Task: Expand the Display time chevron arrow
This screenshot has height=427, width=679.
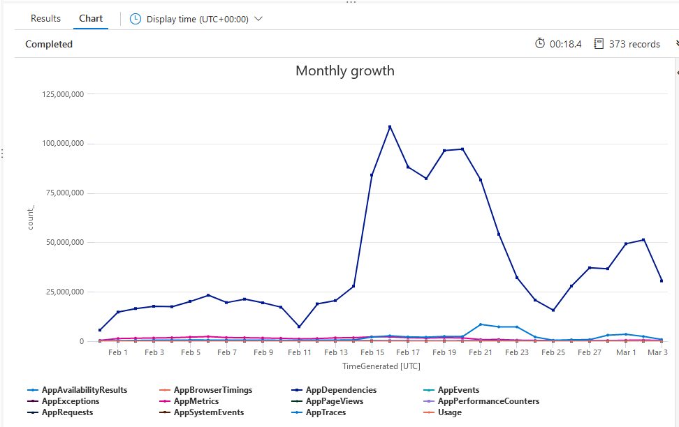Action: coord(258,20)
